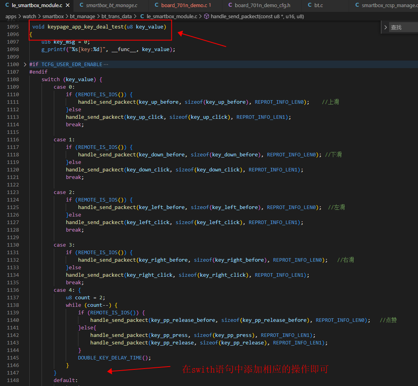
Task: Click the C file icon on bt.c tab
Action: (310, 5)
